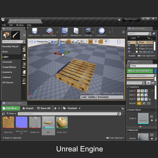Click the surface snapping icon in viewport

[86, 41]
